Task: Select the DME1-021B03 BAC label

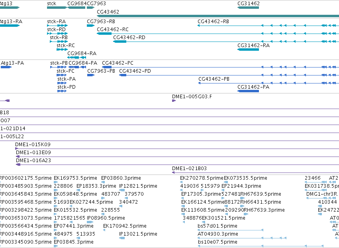Action: [189, 169]
